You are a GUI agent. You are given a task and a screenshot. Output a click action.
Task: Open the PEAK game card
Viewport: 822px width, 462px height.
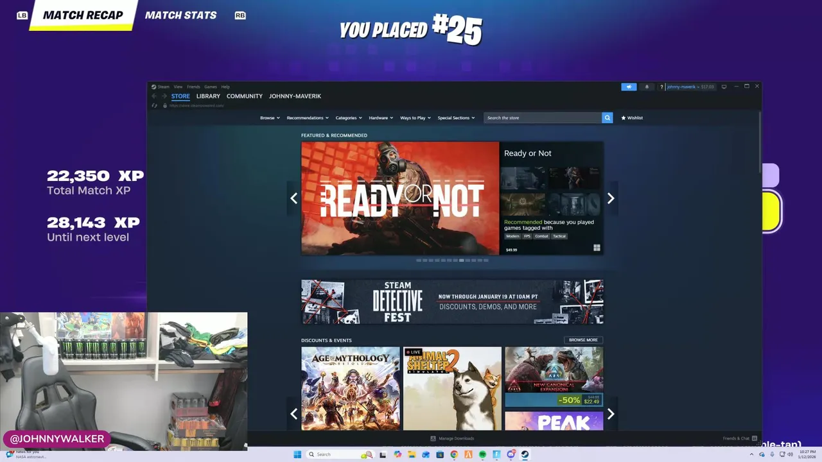pos(554,421)
